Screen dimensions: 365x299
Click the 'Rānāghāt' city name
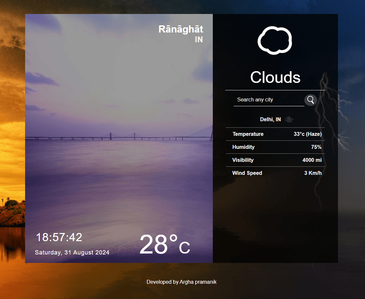(181, 29)
